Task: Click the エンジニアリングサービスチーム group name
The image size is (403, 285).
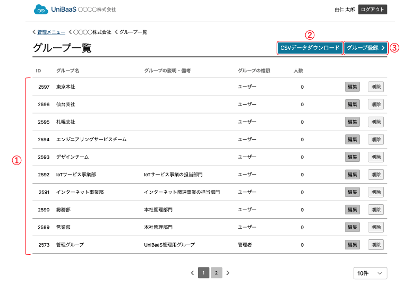Action: (x=91, y=140)
